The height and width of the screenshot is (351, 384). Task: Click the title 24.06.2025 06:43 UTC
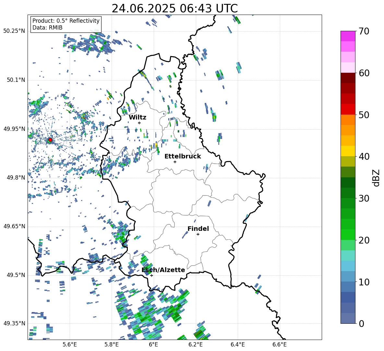pyautogui.click(x=174, y=9)
